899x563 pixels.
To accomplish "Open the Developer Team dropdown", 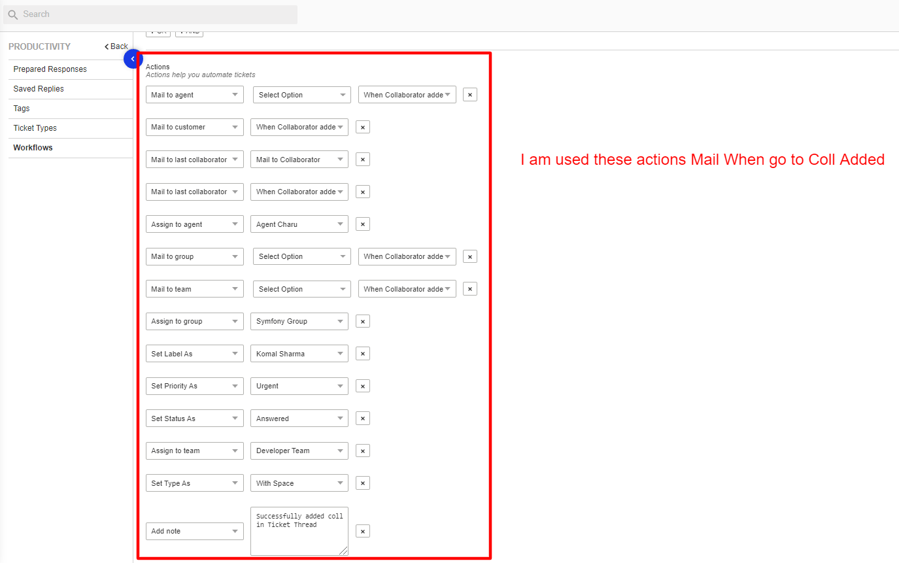I will tap(299, 451).
